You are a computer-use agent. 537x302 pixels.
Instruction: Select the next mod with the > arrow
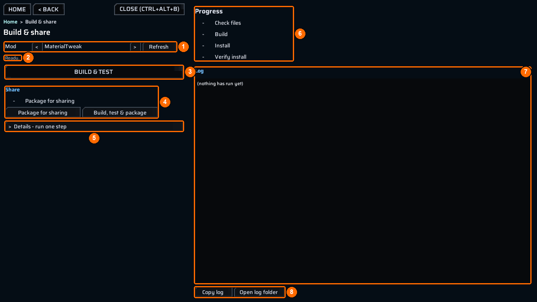coord(135,47)
